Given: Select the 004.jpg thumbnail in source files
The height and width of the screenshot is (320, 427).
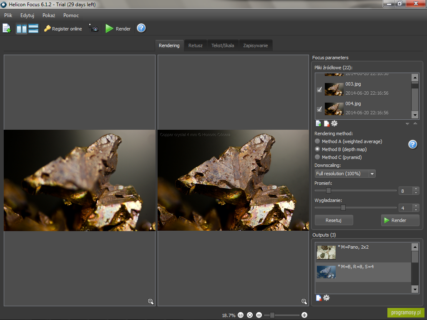Looking at the screenshot, I should click(334, 109).
